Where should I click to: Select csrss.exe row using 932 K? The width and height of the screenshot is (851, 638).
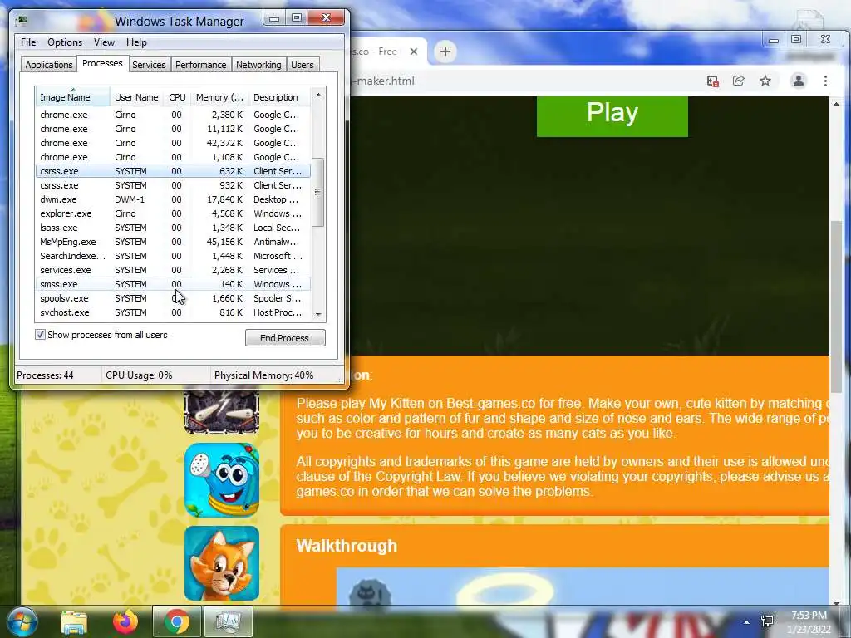tap(173, 185)
